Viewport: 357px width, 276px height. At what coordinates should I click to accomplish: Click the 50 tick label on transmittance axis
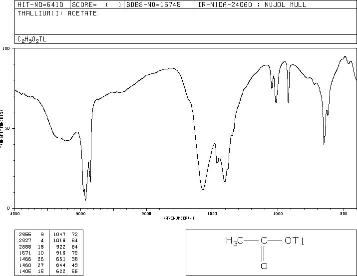coord(7,128)
